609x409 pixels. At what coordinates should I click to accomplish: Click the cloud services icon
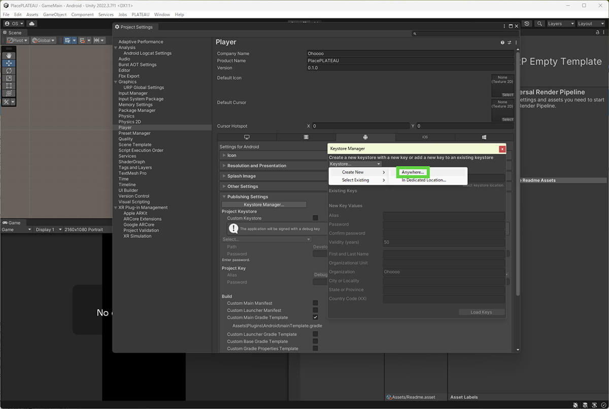pyautogui.click(x=32, y=24)
